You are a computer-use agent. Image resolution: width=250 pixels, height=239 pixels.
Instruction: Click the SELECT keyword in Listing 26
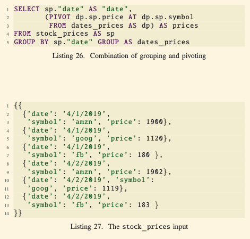click(27, 9)
